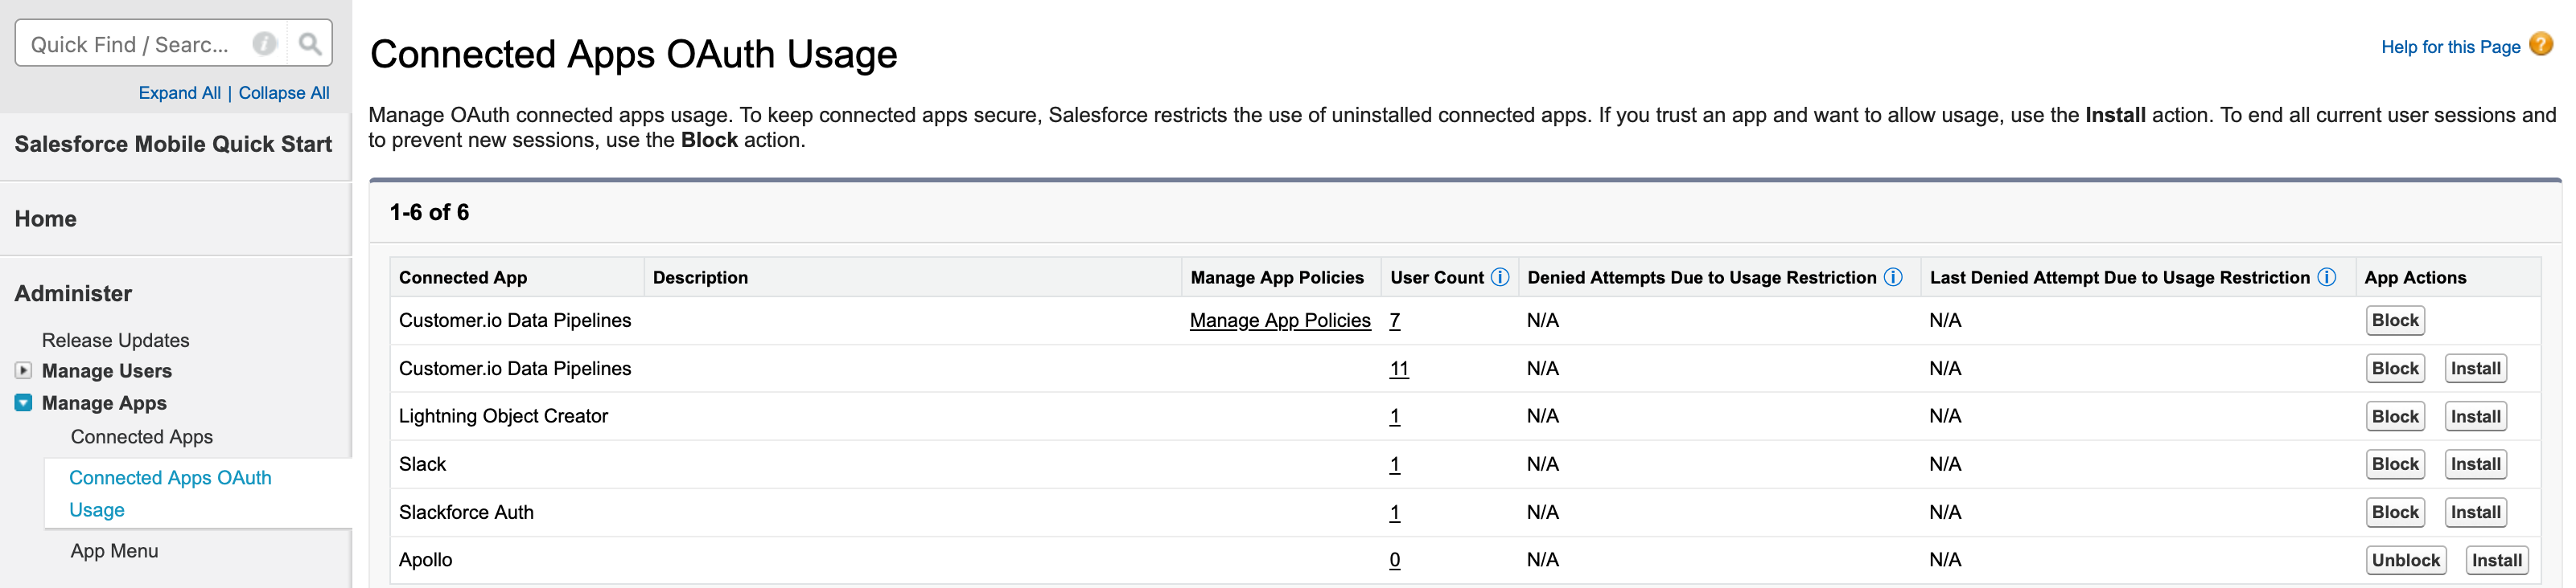Click the Expand All link
2576x588 pixels.
click(180, 93)
